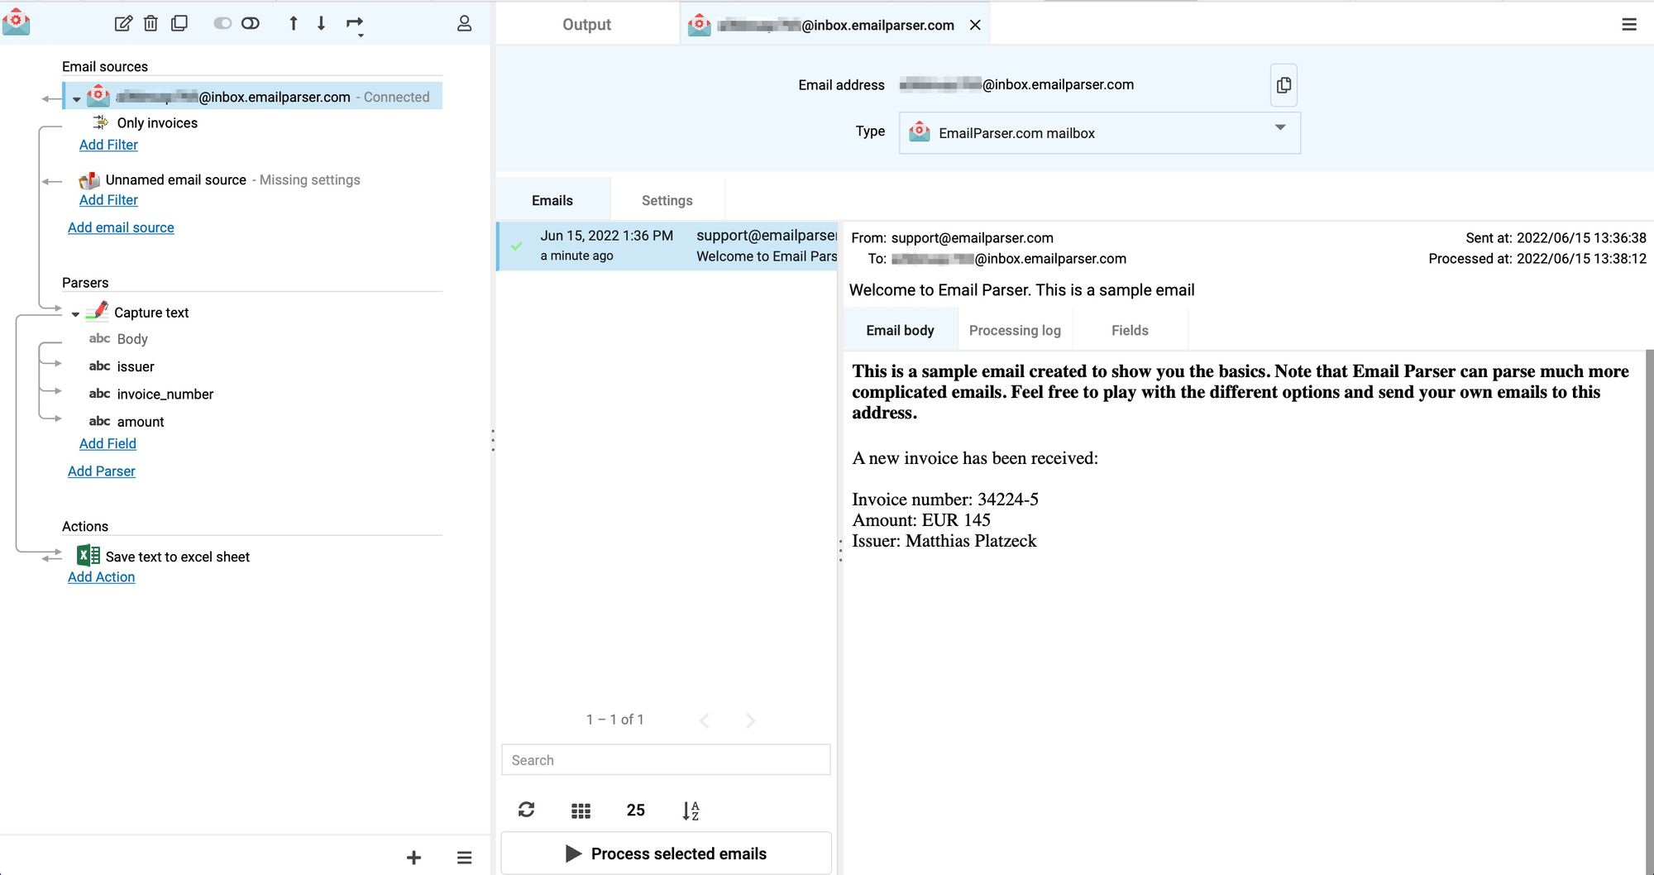Click the edit pencil icon in toolbar
Viewport: 1654px width, 875px height.
(x=123, y=23)
